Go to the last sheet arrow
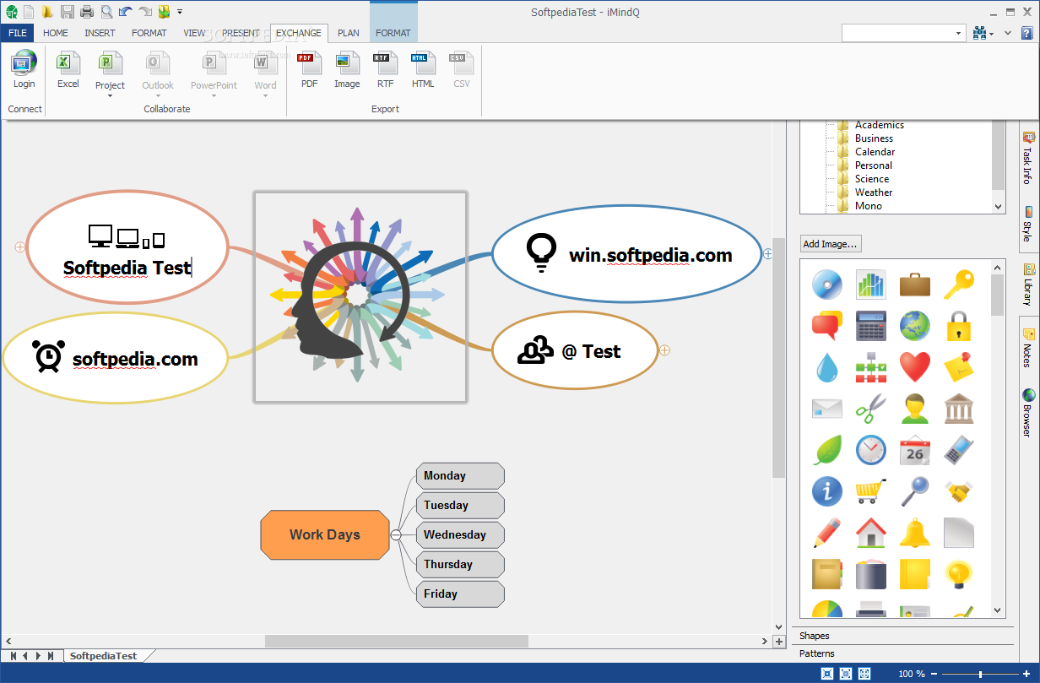The height and width of the screenshot is (683, 1040). 51,655
